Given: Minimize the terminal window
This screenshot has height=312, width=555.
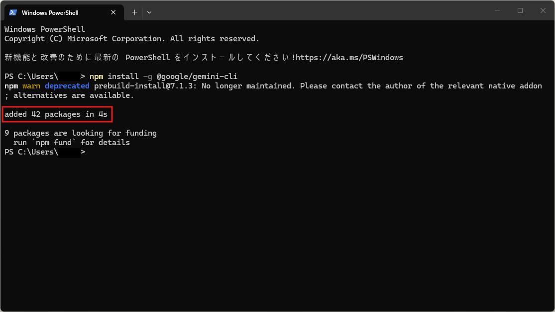Looking at the screenshot, I should 497,10.
